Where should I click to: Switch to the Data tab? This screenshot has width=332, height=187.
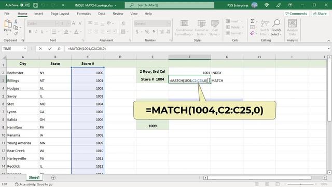[x=102, y=14]
